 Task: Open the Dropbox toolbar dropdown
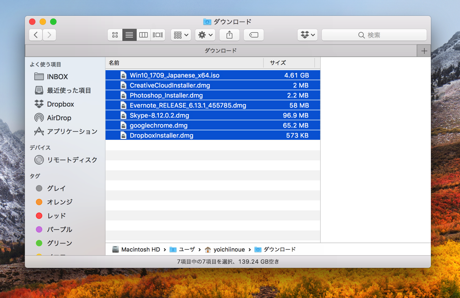tap(307, 35)
